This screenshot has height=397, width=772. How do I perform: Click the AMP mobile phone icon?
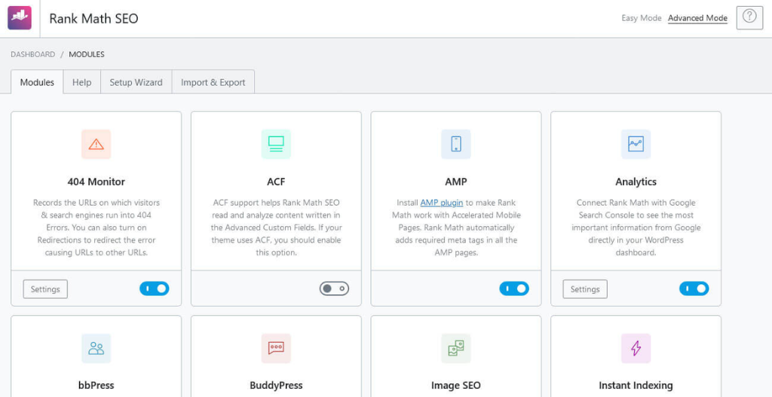(x=455, y=144)
